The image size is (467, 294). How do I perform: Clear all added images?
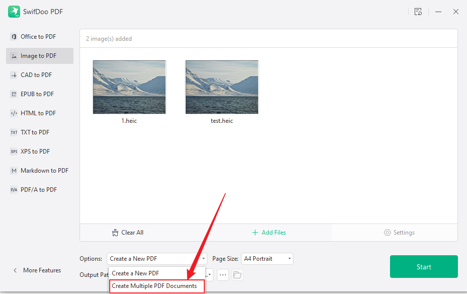click(x=127, y=232)
